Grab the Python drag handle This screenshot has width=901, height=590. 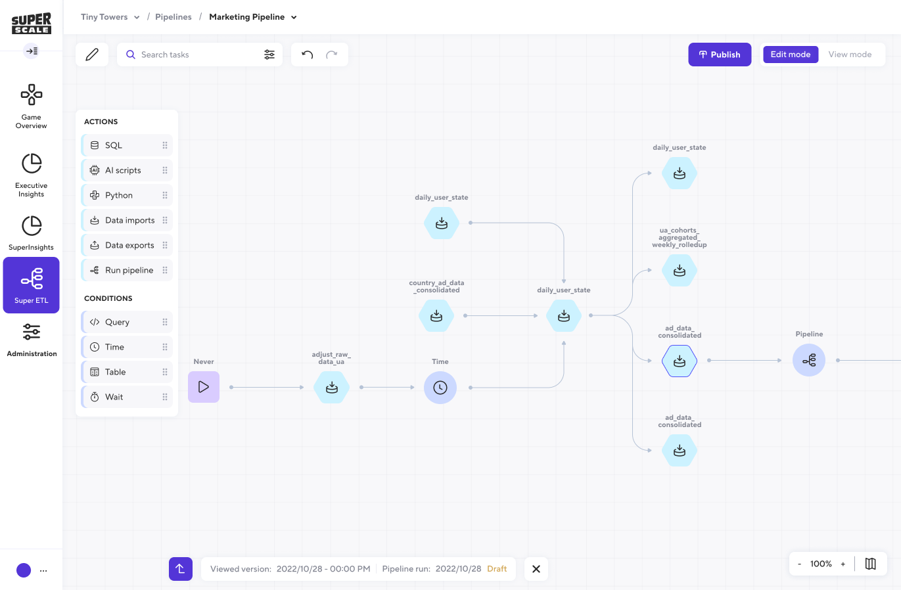165,195
